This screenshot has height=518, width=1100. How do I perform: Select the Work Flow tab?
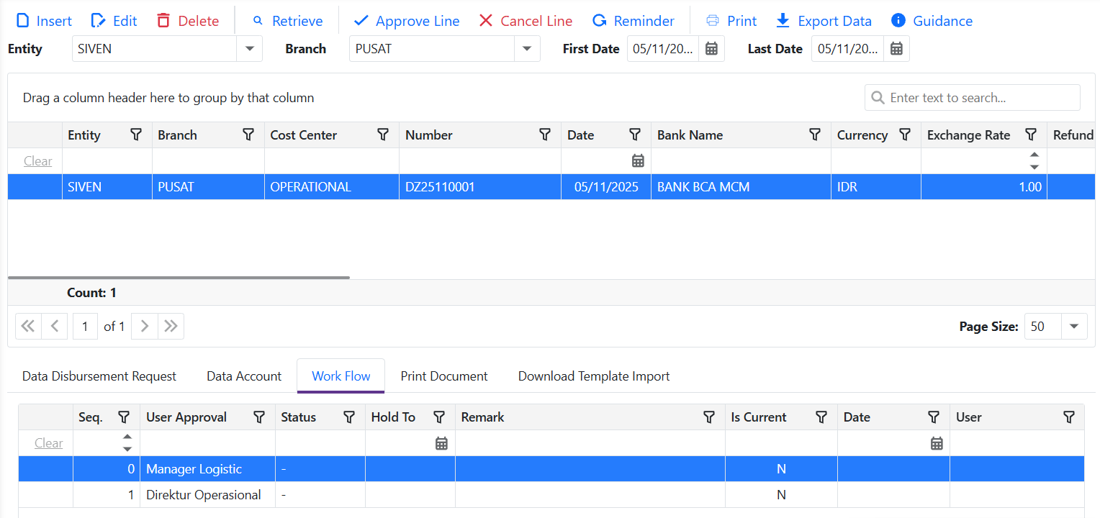click(341, 376)
